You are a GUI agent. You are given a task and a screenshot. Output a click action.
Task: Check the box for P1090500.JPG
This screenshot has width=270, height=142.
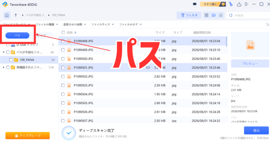click(x=63, y=59)
